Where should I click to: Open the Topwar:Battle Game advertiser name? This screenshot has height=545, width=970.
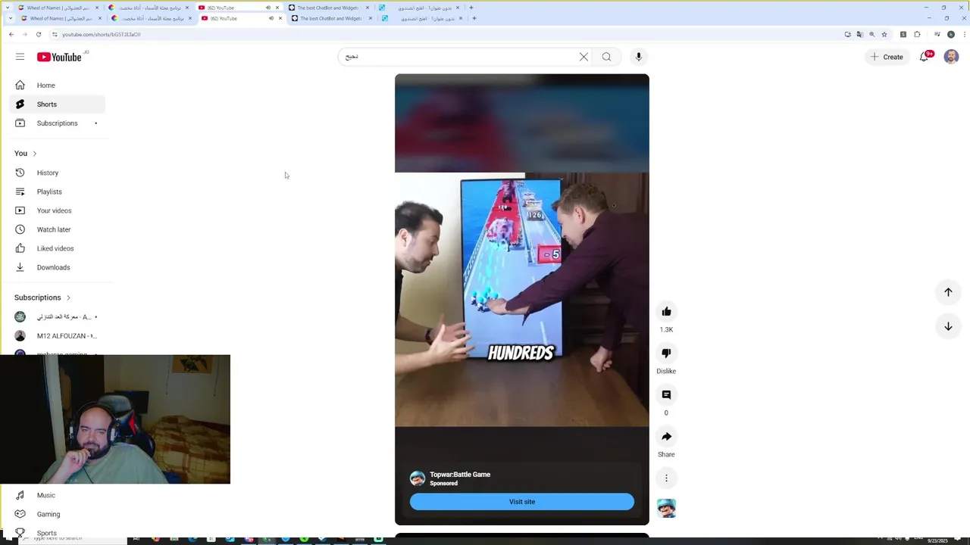460,475
